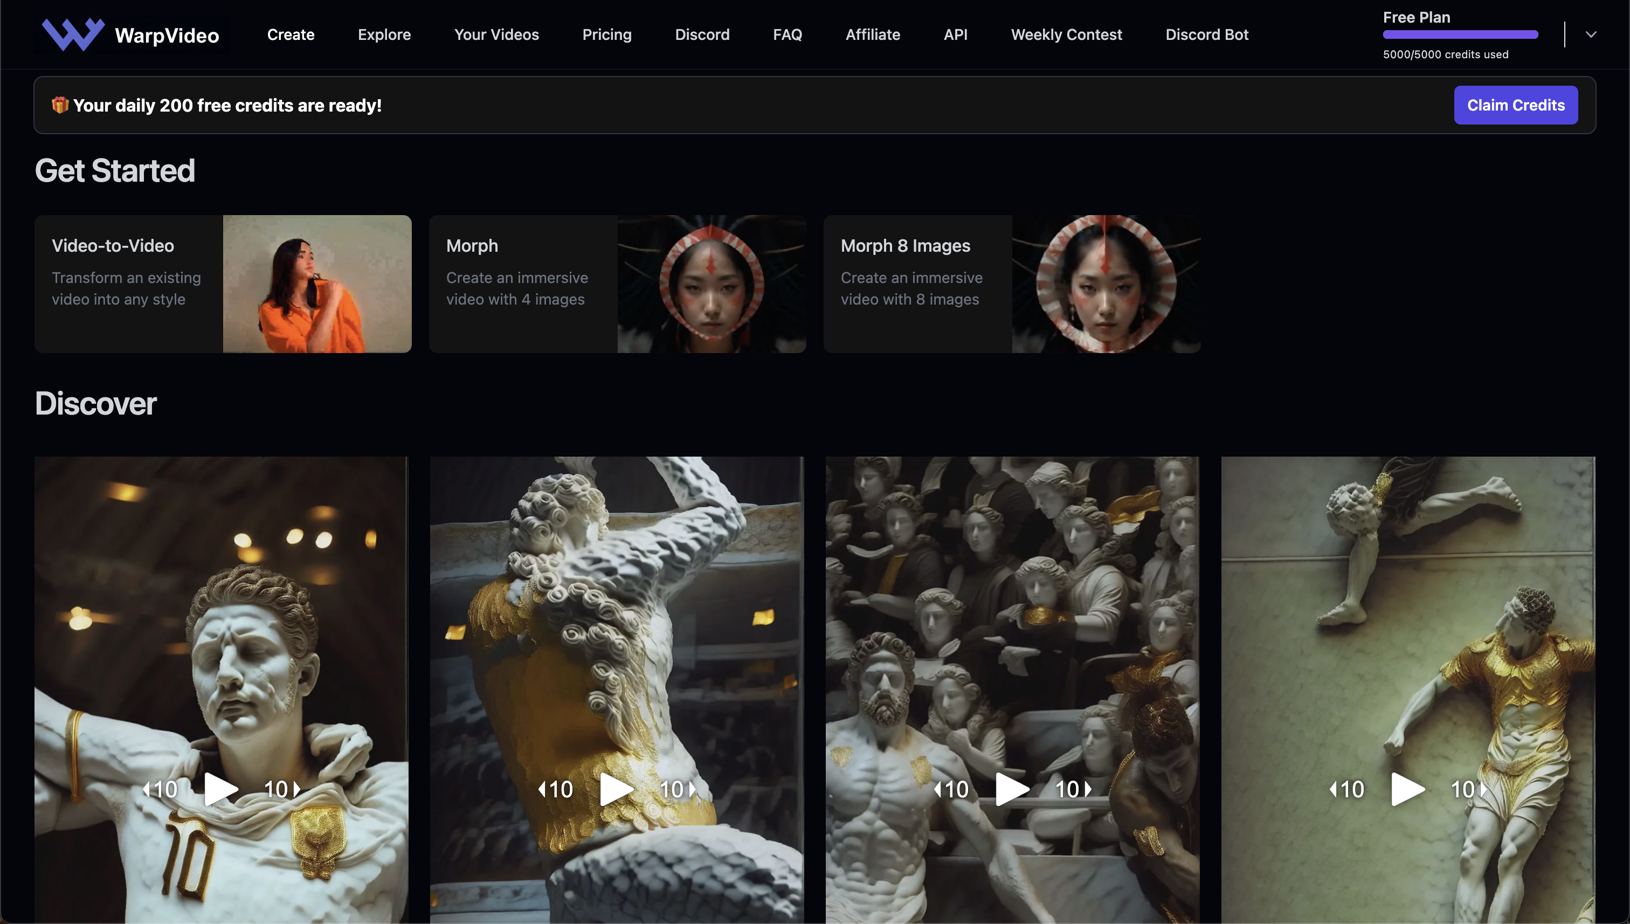Viewport: 1630px width, 924px height.
Task: Click the Claim Credits button
Action: (x=1515, y=105)
